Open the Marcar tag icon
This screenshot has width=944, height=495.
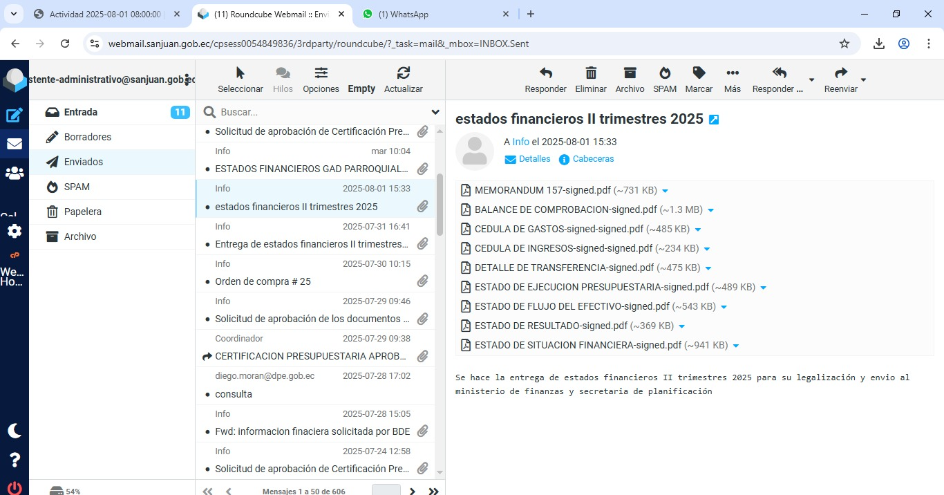click(699, 73)
